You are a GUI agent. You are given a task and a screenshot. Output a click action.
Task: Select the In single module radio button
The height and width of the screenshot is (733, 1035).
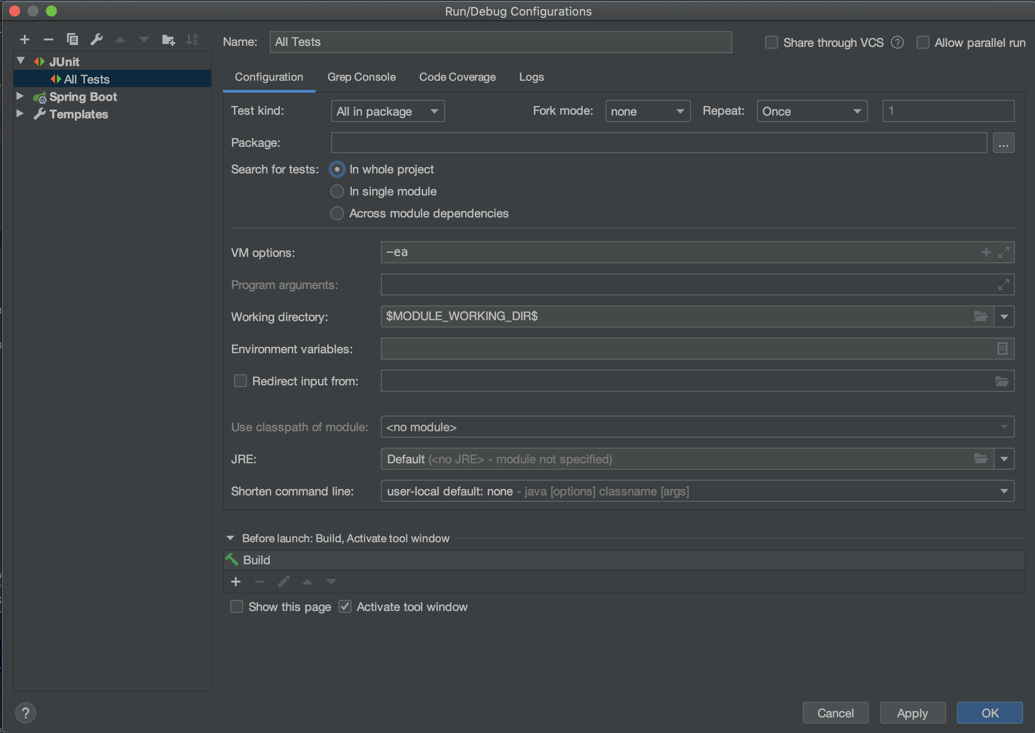337,191
